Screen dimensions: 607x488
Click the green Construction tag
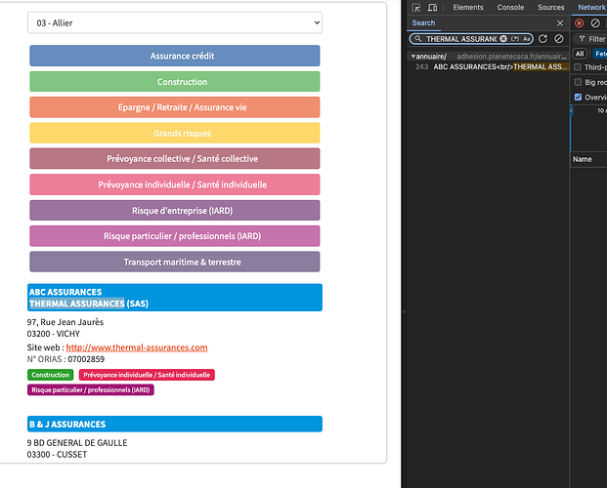click(x=50, y=375)
